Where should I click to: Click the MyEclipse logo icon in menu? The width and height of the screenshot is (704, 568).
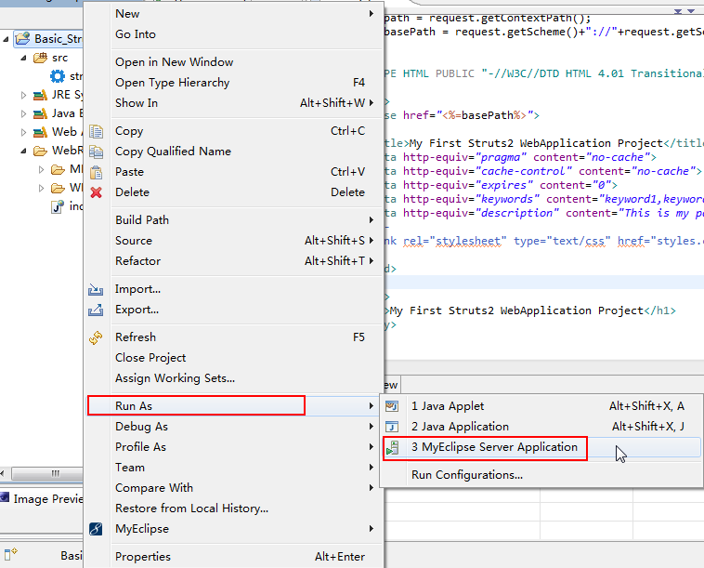(96, 529)
